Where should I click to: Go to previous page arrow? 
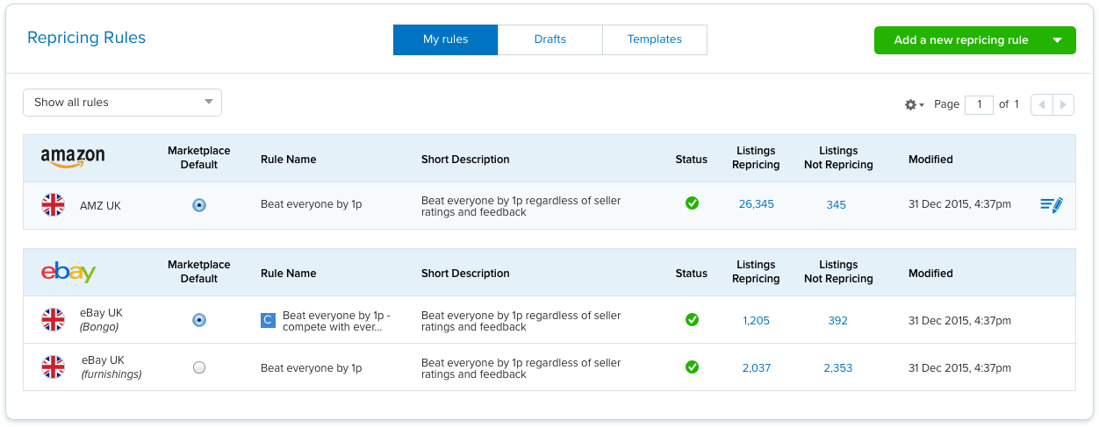1041,104
